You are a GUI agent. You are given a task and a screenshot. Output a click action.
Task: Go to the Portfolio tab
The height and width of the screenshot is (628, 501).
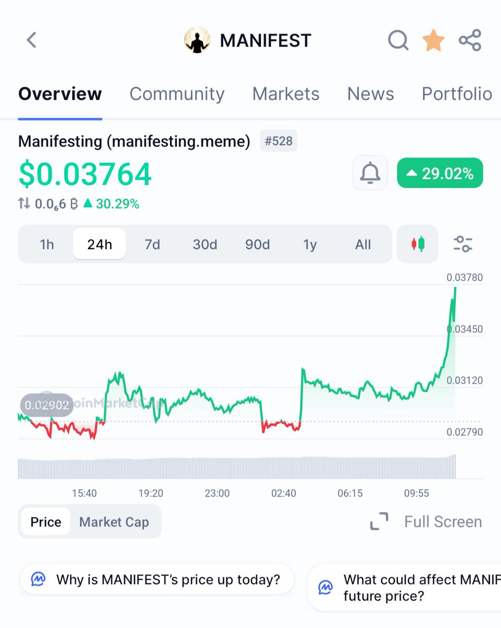457,94
